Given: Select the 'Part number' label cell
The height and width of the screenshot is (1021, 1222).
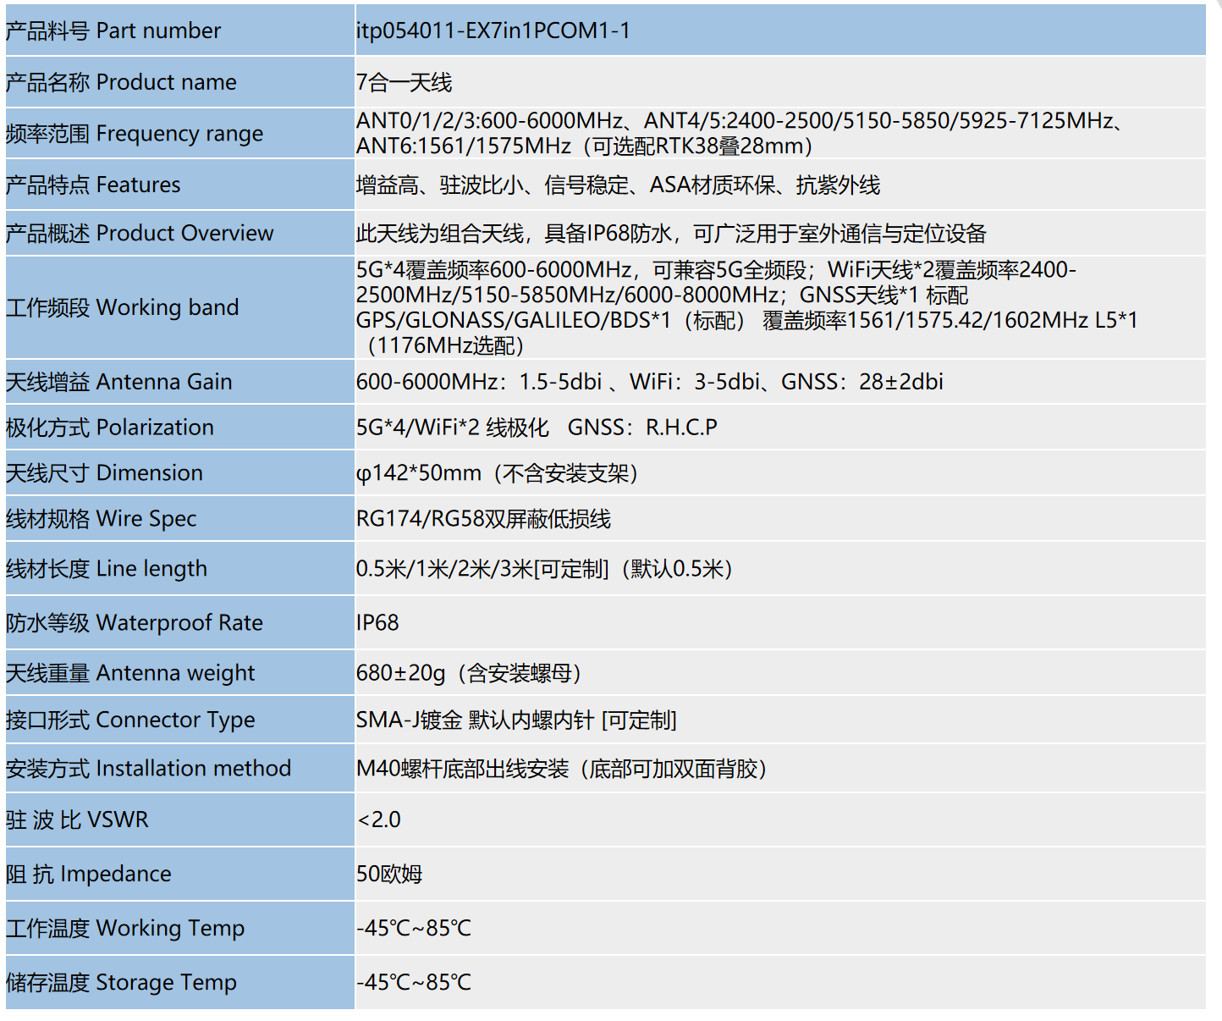Looking at the screenshot, I should 113,30.
